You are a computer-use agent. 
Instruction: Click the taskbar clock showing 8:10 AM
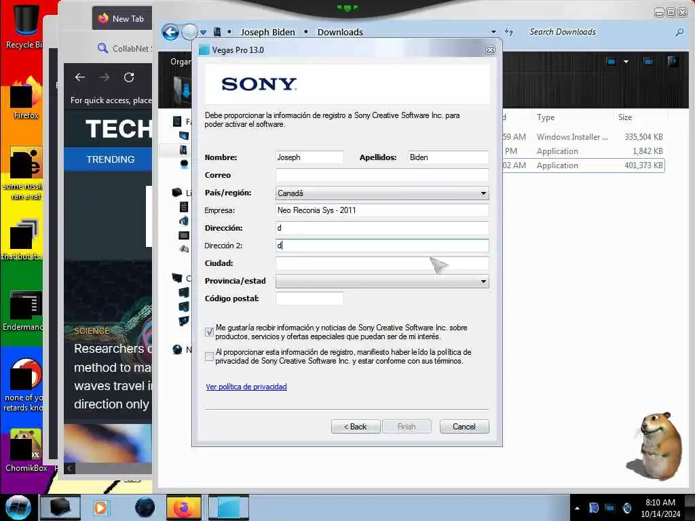pyautogui.click(x=660, y=508)
